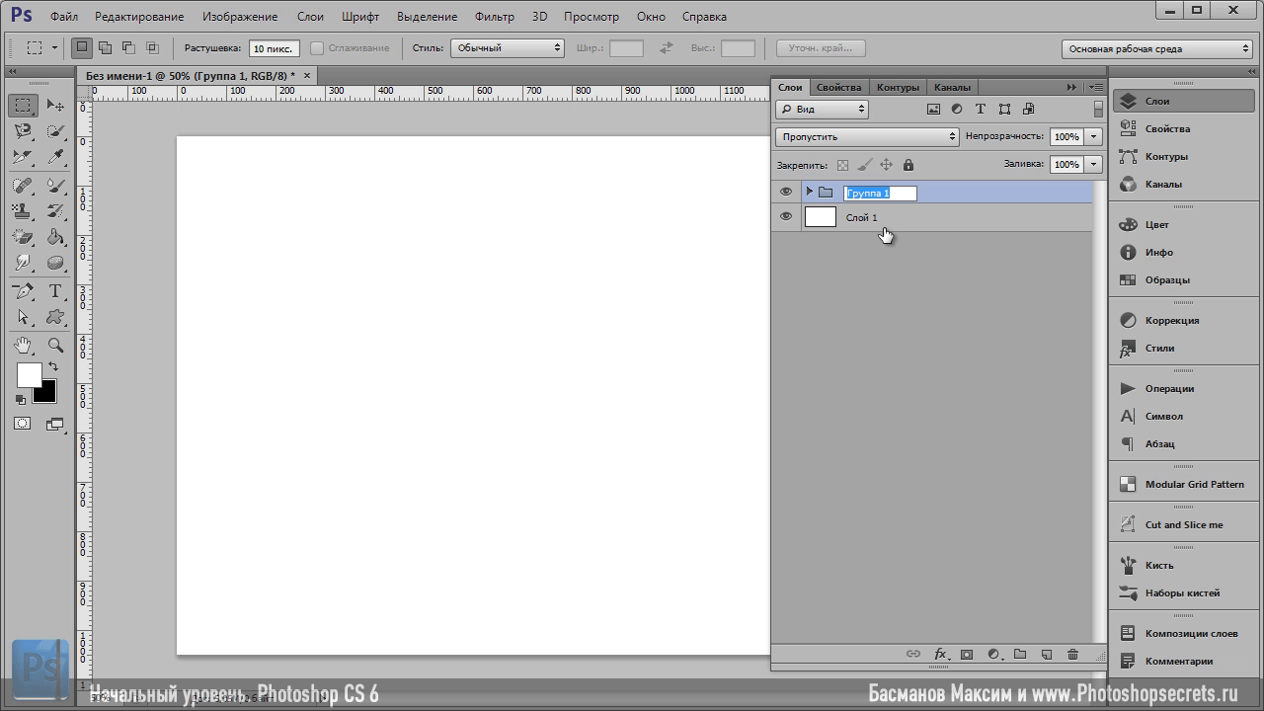Select the Rectangular Marquee tool

click(24, 105)
